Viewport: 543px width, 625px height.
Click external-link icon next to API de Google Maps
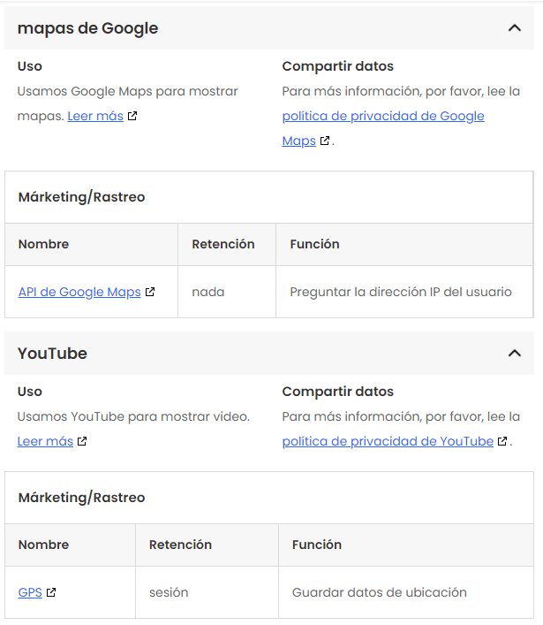point(150,292)
